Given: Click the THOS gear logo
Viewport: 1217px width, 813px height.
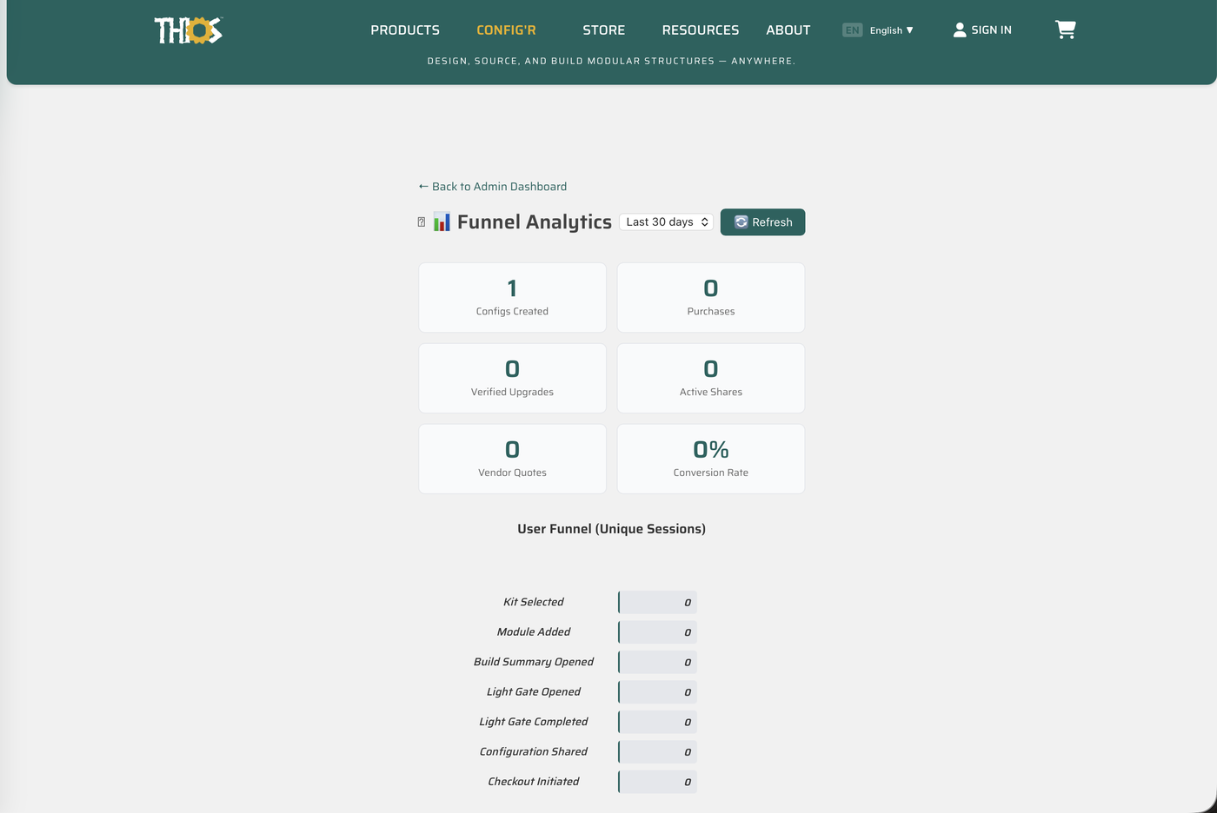Looking at the screenshot, I should coord(189,30).
